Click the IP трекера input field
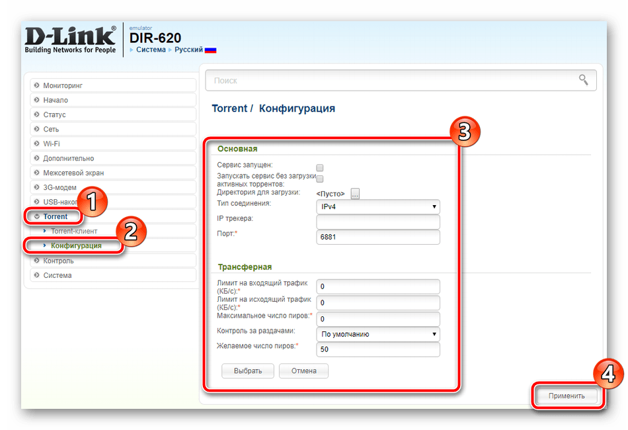Image resolution: width=628 pixels, height=430 pixels. [378, 222]
